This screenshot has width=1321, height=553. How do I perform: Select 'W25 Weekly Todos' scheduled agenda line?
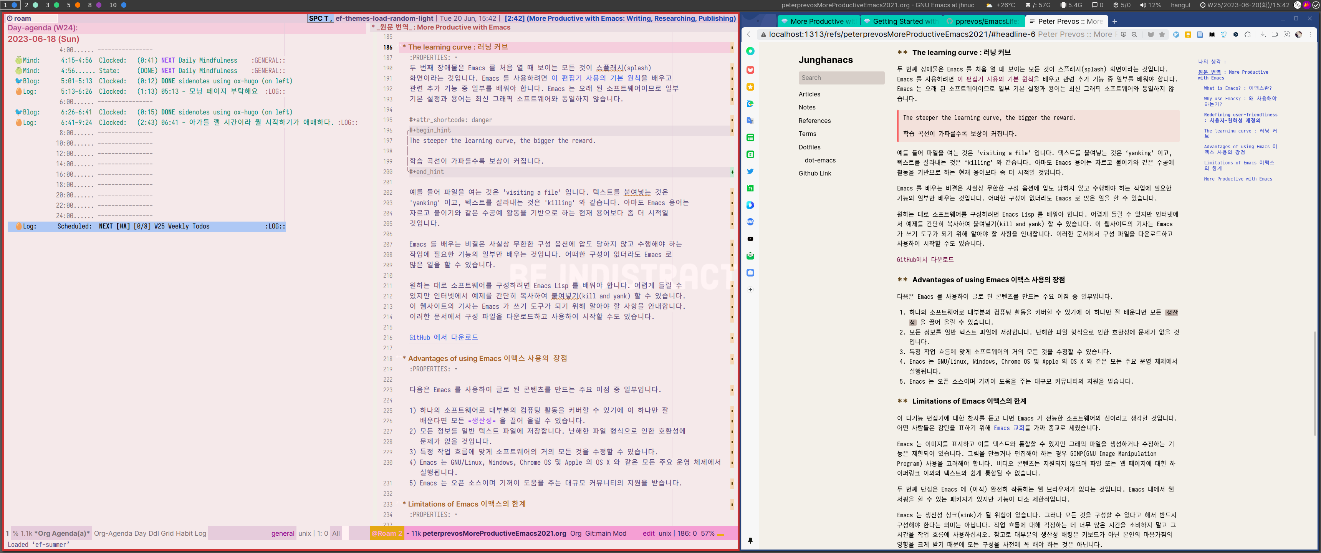pyautogui.click(x=147, y=226)
